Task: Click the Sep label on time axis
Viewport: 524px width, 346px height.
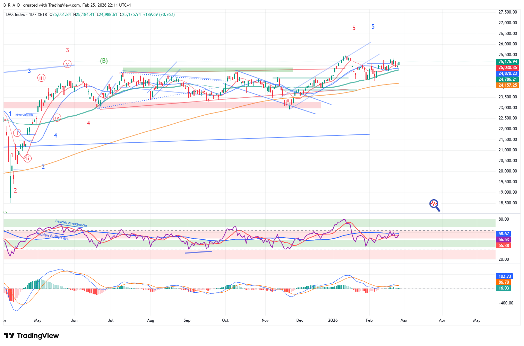Action: pyautogui.click(x=187, y=320)
